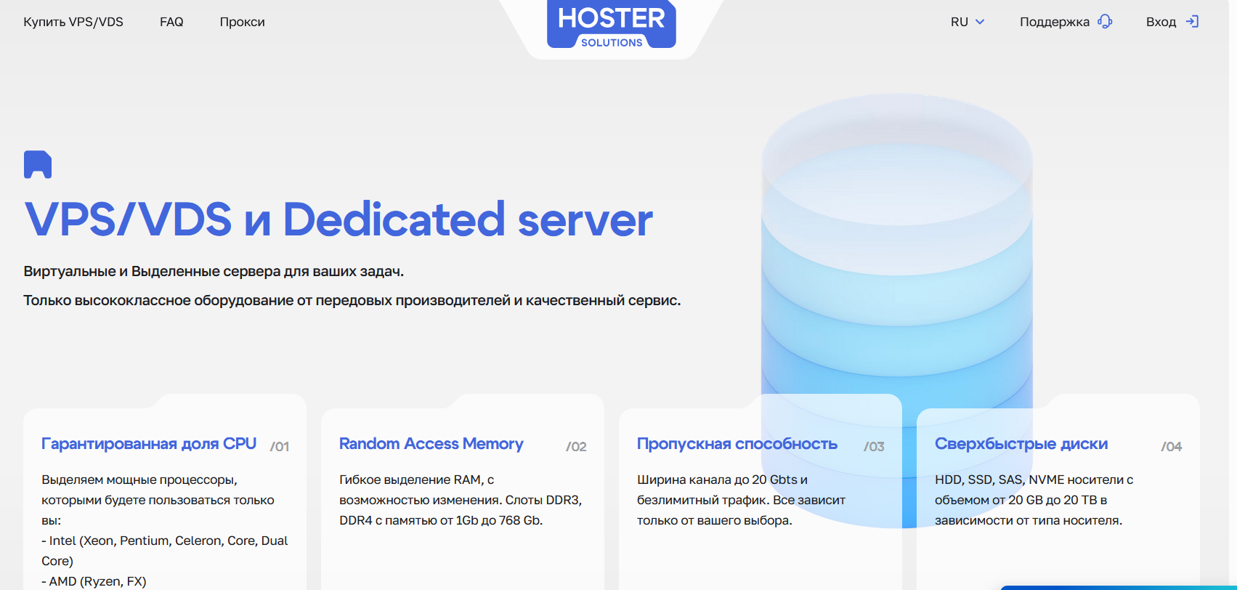
Task: Click the small blue icon above the heading
Action: 38,164
